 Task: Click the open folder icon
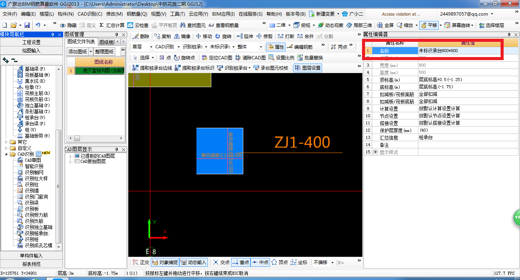13,25
